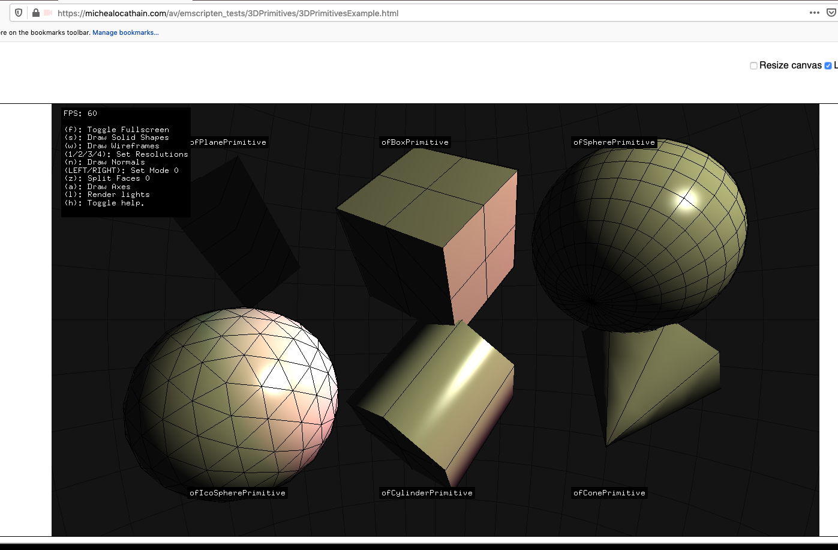Screen dimensions: 838x550
Task: Toggle the Resize canvas option off again
Action: [753, 65]
